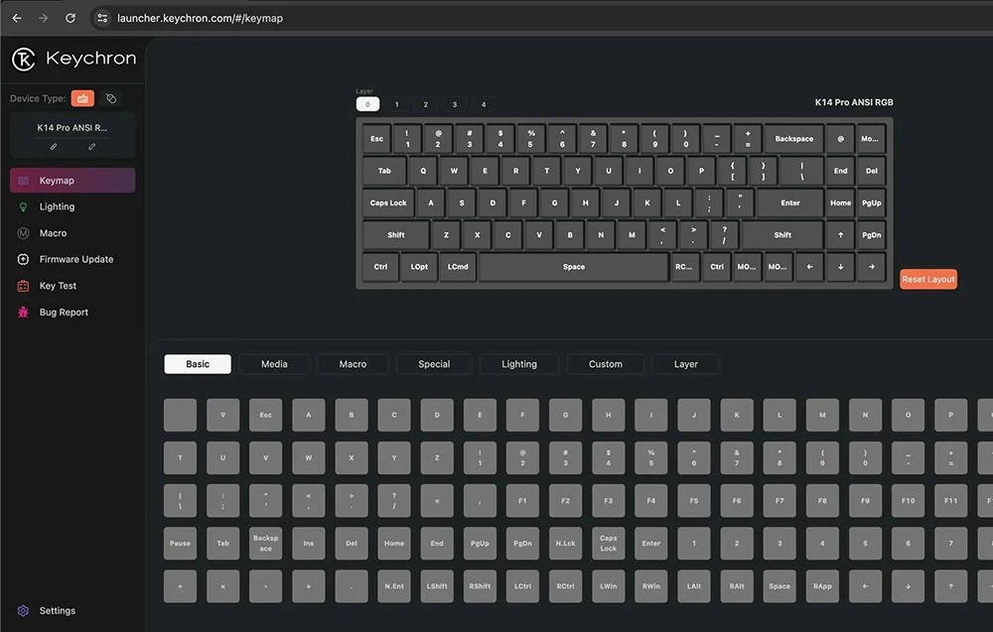Pick the Ins keycode

coord(309,544)
